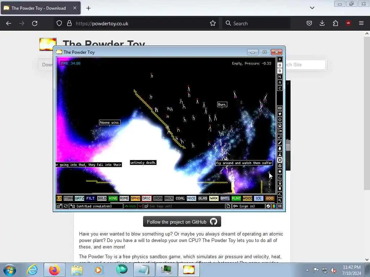Click the reload simulation icon
Viewport: 370px width, 277px height.
coord(66,206)
